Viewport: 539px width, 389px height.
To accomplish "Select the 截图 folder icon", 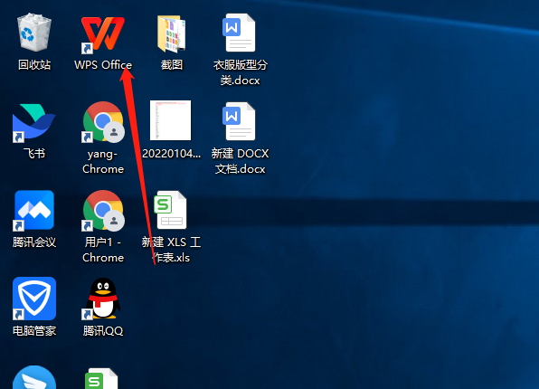I will [x=172, y=33].
